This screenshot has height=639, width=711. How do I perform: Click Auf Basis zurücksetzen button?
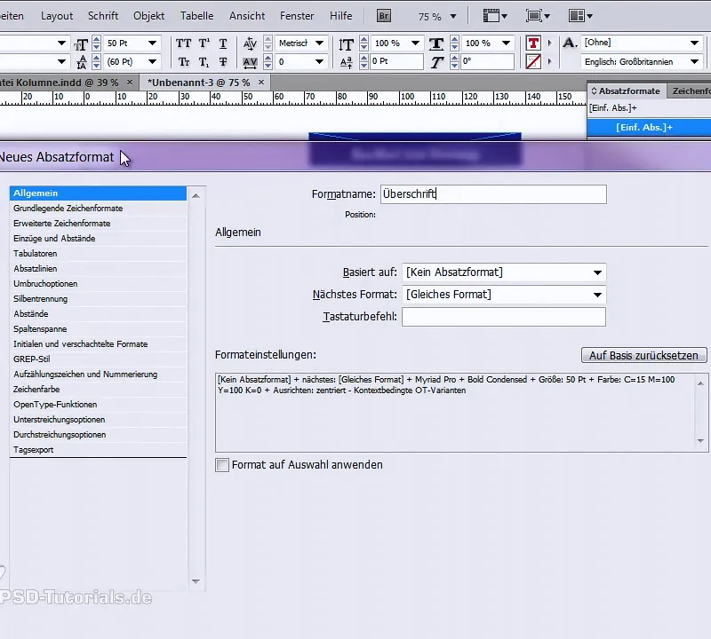pos(643,356)
